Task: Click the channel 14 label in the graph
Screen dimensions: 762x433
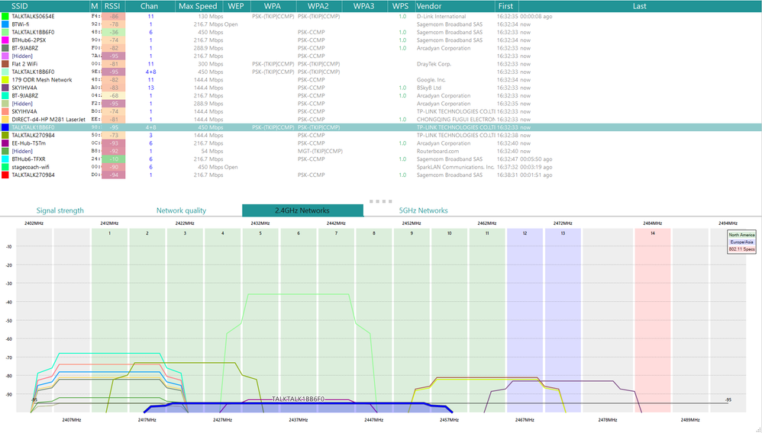Action: coord(653,233)
